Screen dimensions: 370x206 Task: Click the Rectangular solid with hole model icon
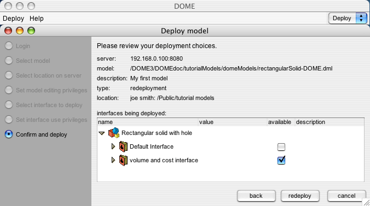click(x=114, y=133)
